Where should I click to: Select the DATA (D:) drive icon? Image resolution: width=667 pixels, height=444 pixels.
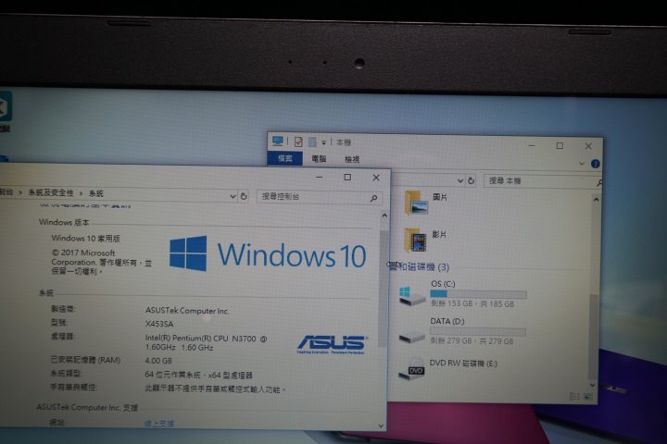pos(411,337)
